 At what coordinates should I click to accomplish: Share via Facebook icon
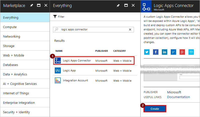tap(155, 52)
